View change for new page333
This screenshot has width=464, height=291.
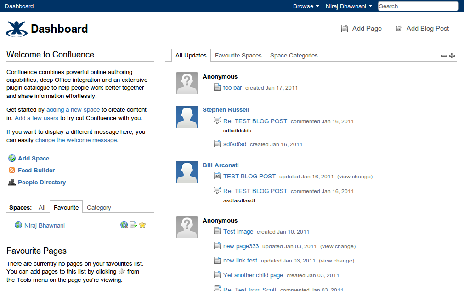point(338,246)
